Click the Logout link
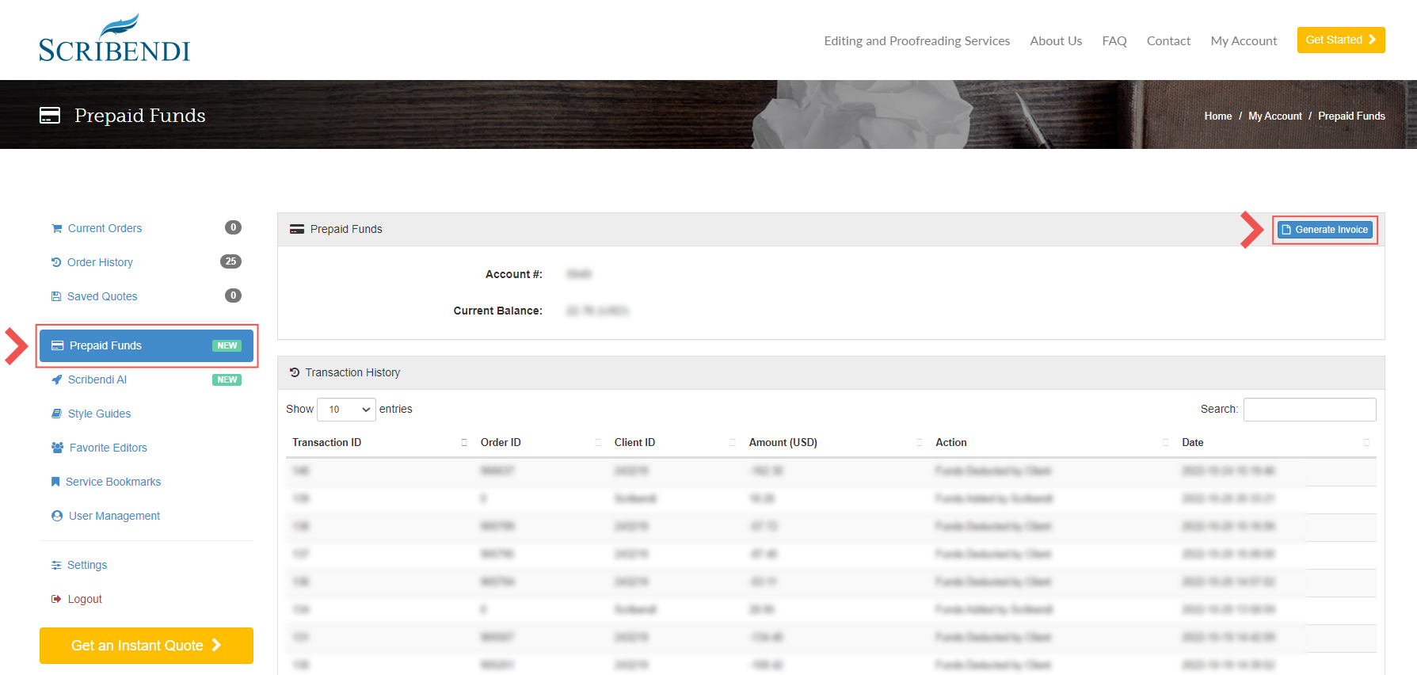1417x675 pixels. 85,599
